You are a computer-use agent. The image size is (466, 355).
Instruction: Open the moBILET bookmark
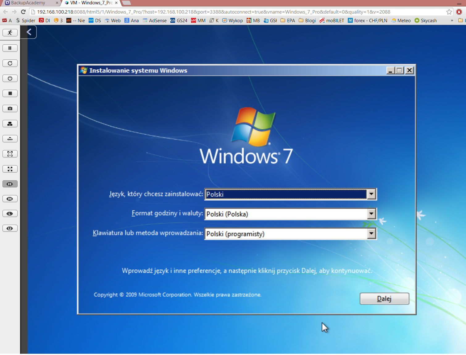332,20
